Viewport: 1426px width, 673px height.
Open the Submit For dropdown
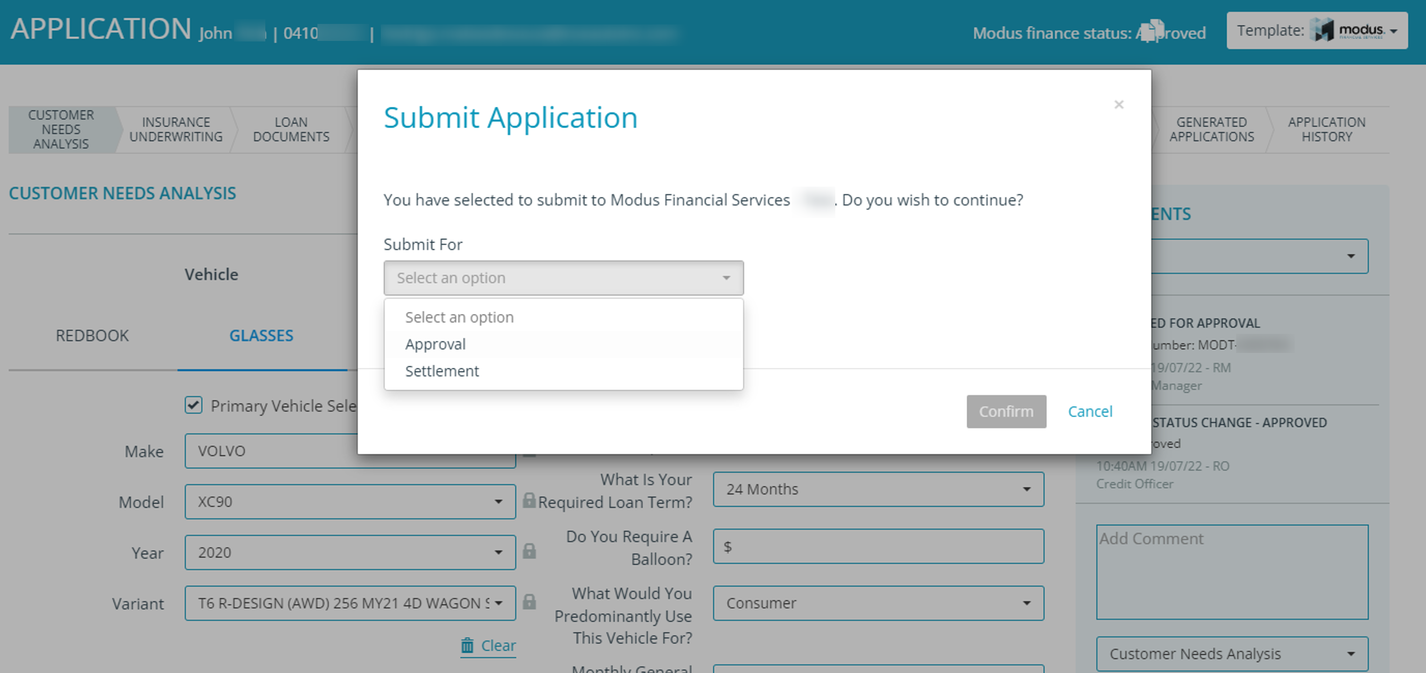tap(564, 278)
